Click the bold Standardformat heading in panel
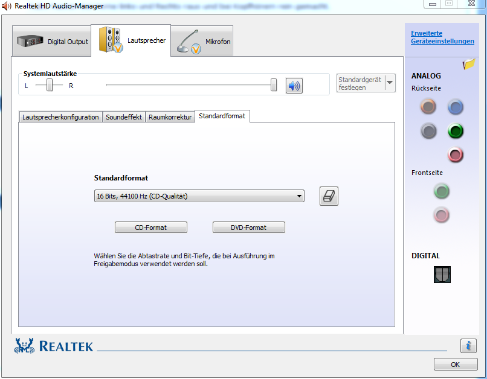Viewport: 487px width, 379px height. (x=121, y=178)
